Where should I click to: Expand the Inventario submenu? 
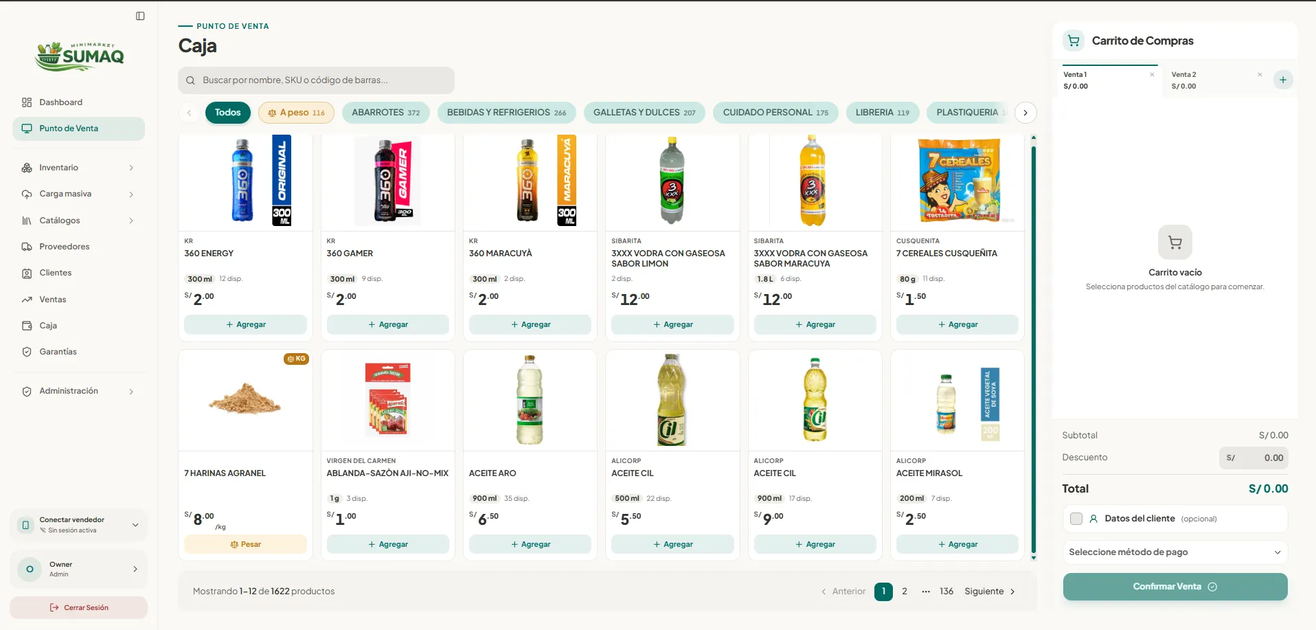click(x=78, y=168)
